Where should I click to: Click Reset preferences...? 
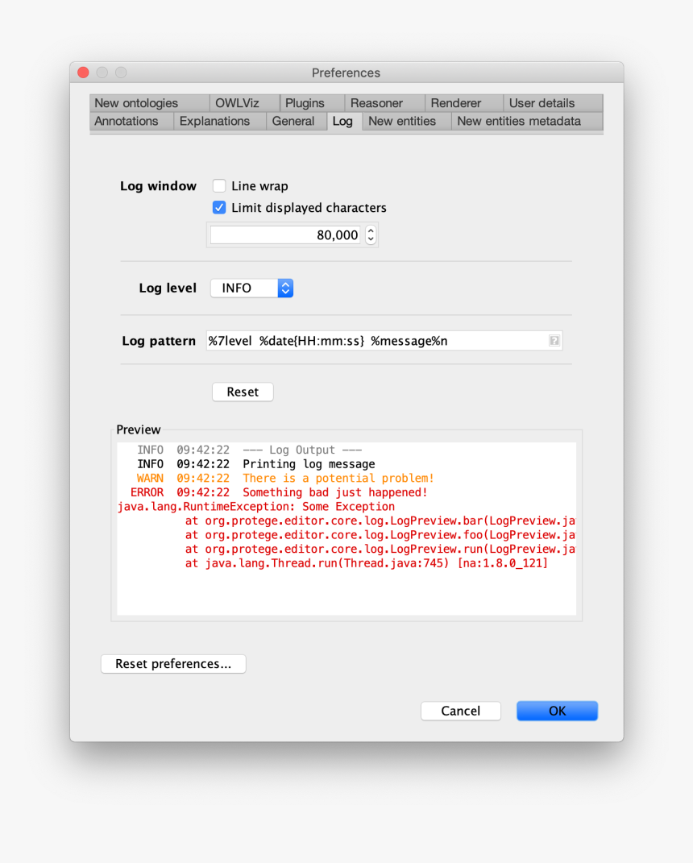(172, 663)
